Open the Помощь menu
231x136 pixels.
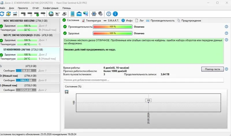(x=67, y=8)
